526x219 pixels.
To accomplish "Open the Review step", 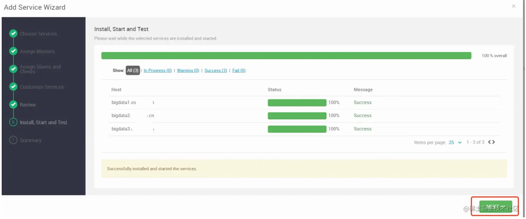I will pos(28,104).
